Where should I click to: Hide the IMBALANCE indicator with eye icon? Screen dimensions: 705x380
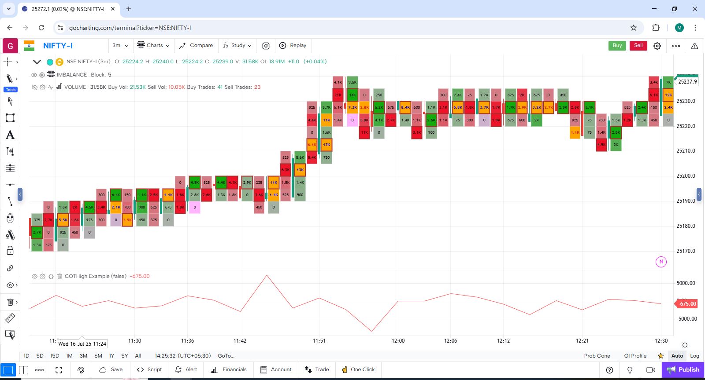34,75
